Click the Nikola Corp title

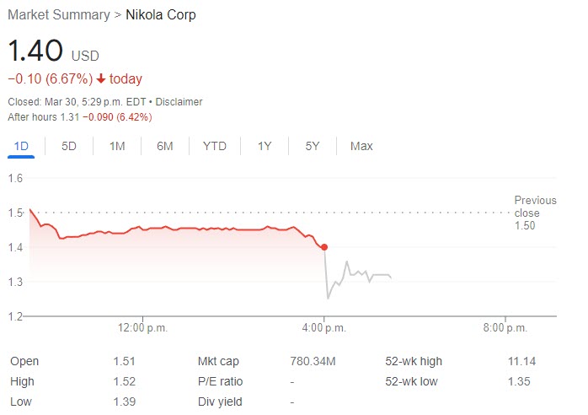pyautogui.click(x=161, y=15)
